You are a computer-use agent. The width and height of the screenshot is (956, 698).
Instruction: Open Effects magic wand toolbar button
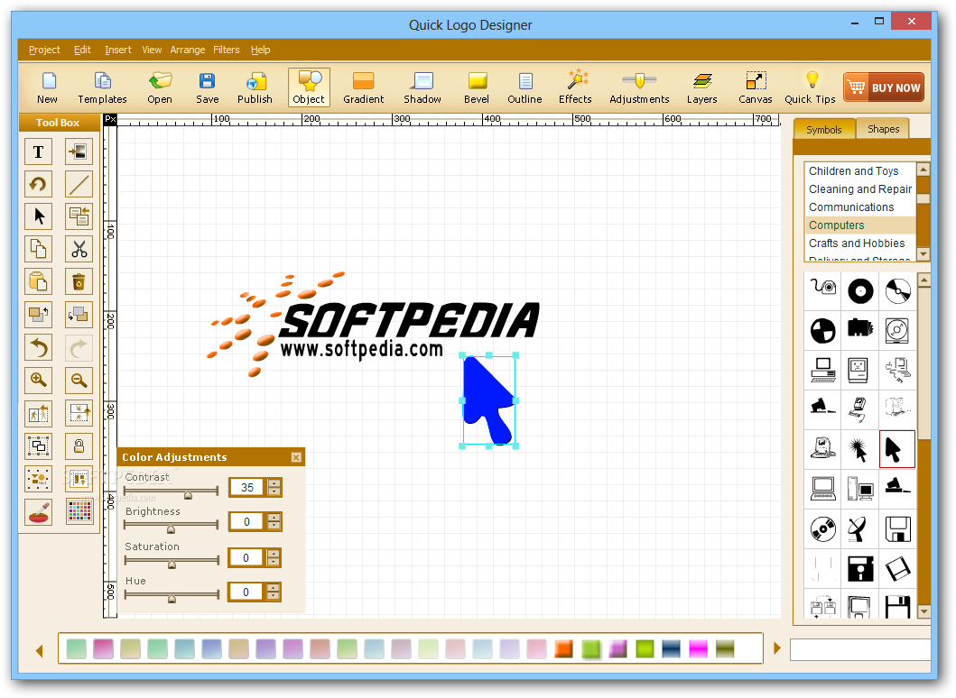pyautogui.click(x=576, y=87)
